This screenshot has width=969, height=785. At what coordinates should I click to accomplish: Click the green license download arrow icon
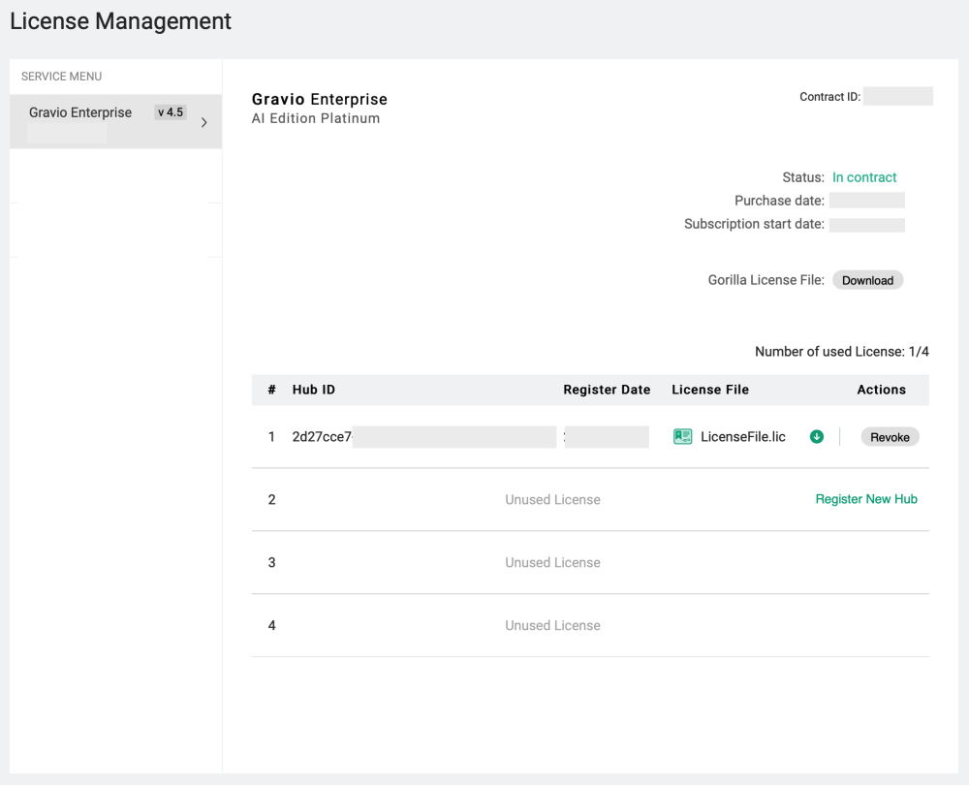(816, 437)
